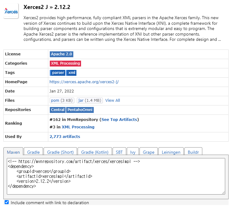Click the date Jan 27, 2022
This screenshot has width=232, height=206.
[62, 91]
